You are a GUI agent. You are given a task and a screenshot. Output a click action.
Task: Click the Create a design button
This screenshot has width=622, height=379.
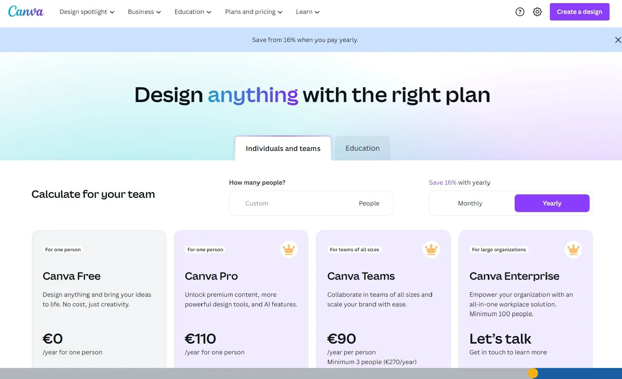click(x=579, y=12)
